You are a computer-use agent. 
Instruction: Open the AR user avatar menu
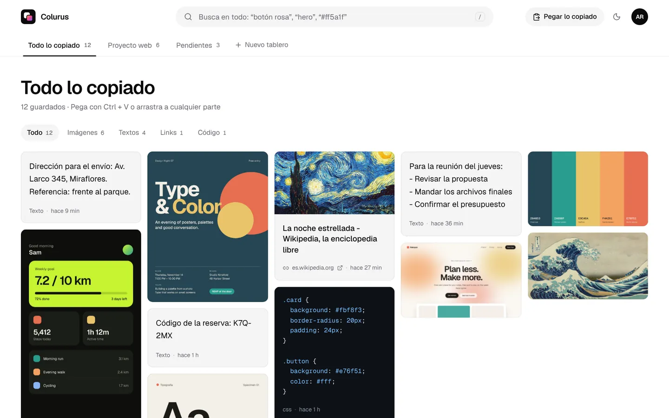coord(639,17)
